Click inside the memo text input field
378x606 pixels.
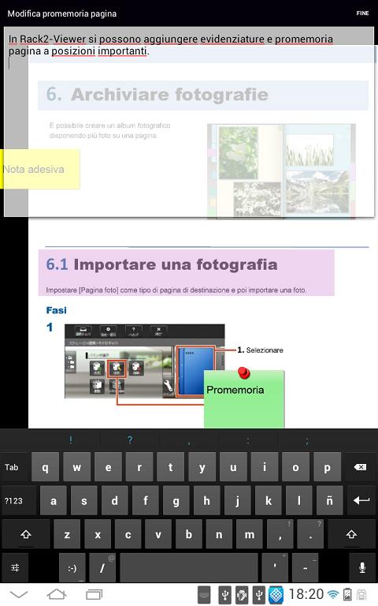(x=189, y=122)
